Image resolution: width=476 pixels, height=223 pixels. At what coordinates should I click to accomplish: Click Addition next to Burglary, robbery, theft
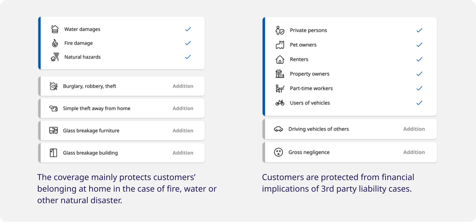pos(183,86)
